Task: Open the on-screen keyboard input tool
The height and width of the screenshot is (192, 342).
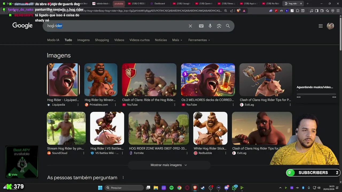Action: (x=201, y=26)
